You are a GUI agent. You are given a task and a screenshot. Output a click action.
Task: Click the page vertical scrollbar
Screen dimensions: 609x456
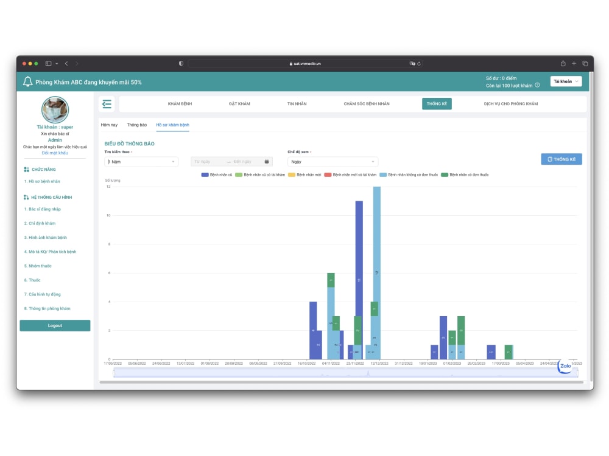pos(591,227)
